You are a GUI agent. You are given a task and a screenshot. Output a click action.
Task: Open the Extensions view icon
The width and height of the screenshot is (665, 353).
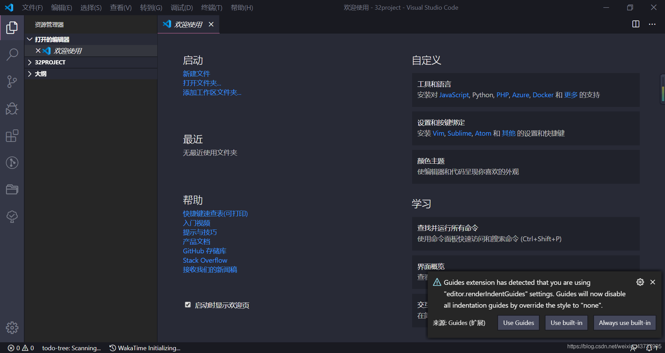coord(12,136)
